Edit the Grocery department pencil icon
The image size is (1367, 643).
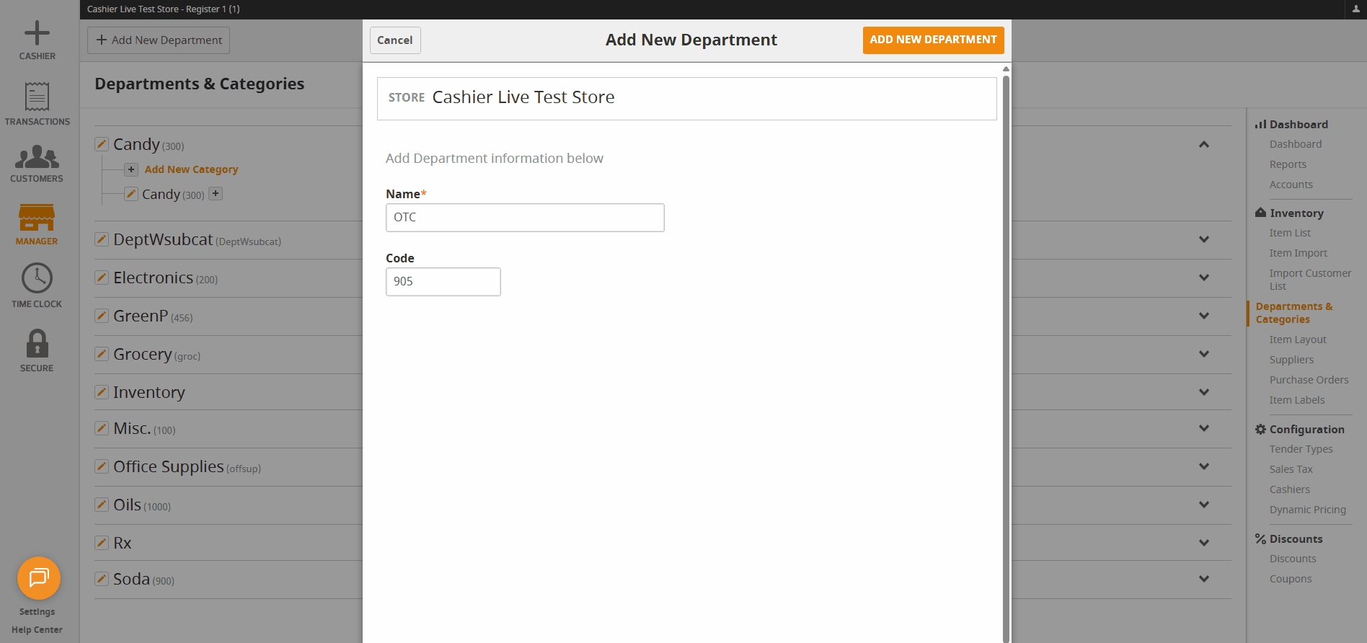click(102, 354)
